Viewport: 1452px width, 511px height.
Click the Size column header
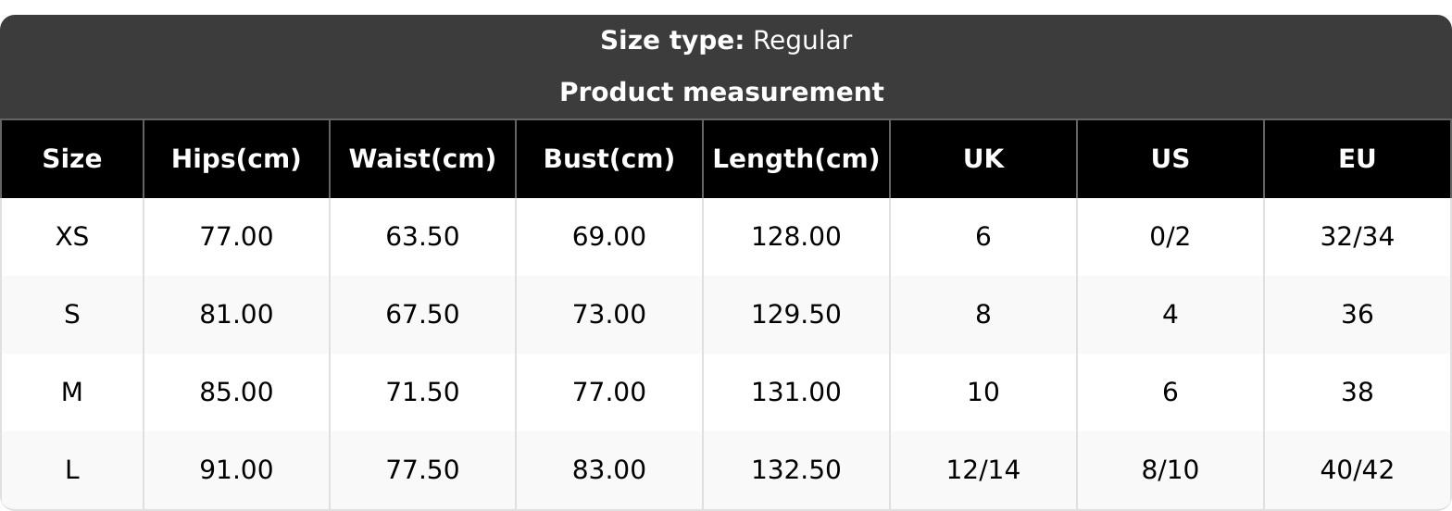72,159
